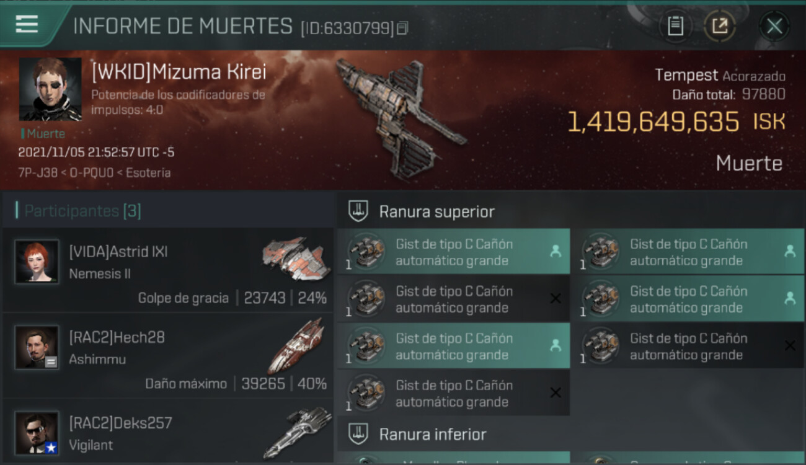
Task: Click the share export icon
Action: [x=720, y=26]
